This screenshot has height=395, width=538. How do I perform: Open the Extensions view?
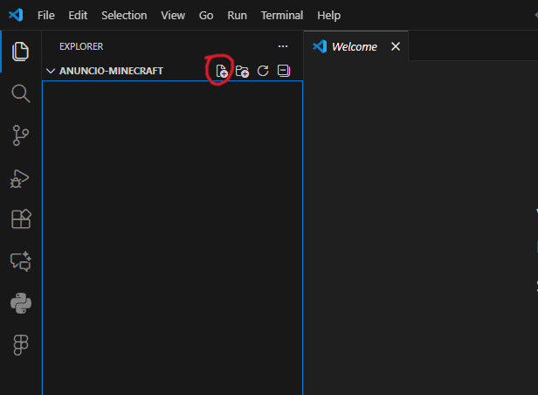pyautogui.click(x=20, y=219)
